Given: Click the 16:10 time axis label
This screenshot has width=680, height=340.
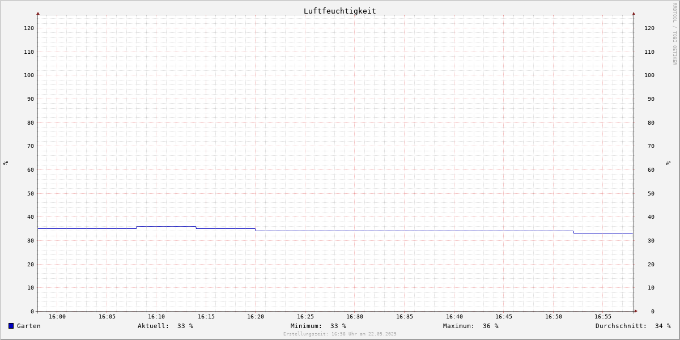Looking at the screenshot, I should [156, 317].
